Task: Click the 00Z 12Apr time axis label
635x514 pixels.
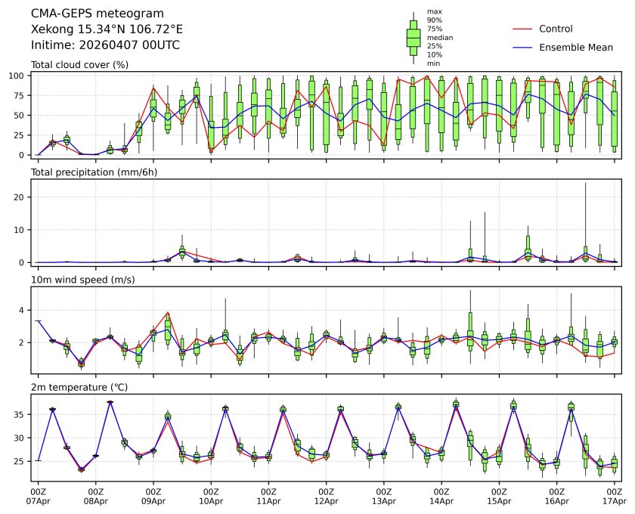Action: coord(327,495)
